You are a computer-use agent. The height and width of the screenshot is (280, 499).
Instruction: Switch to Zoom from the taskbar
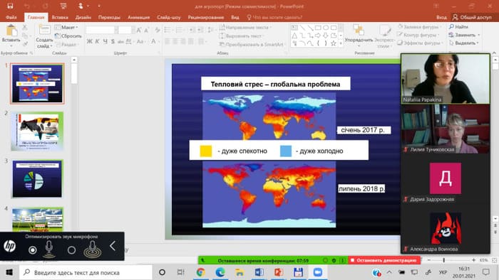[318, 272]
